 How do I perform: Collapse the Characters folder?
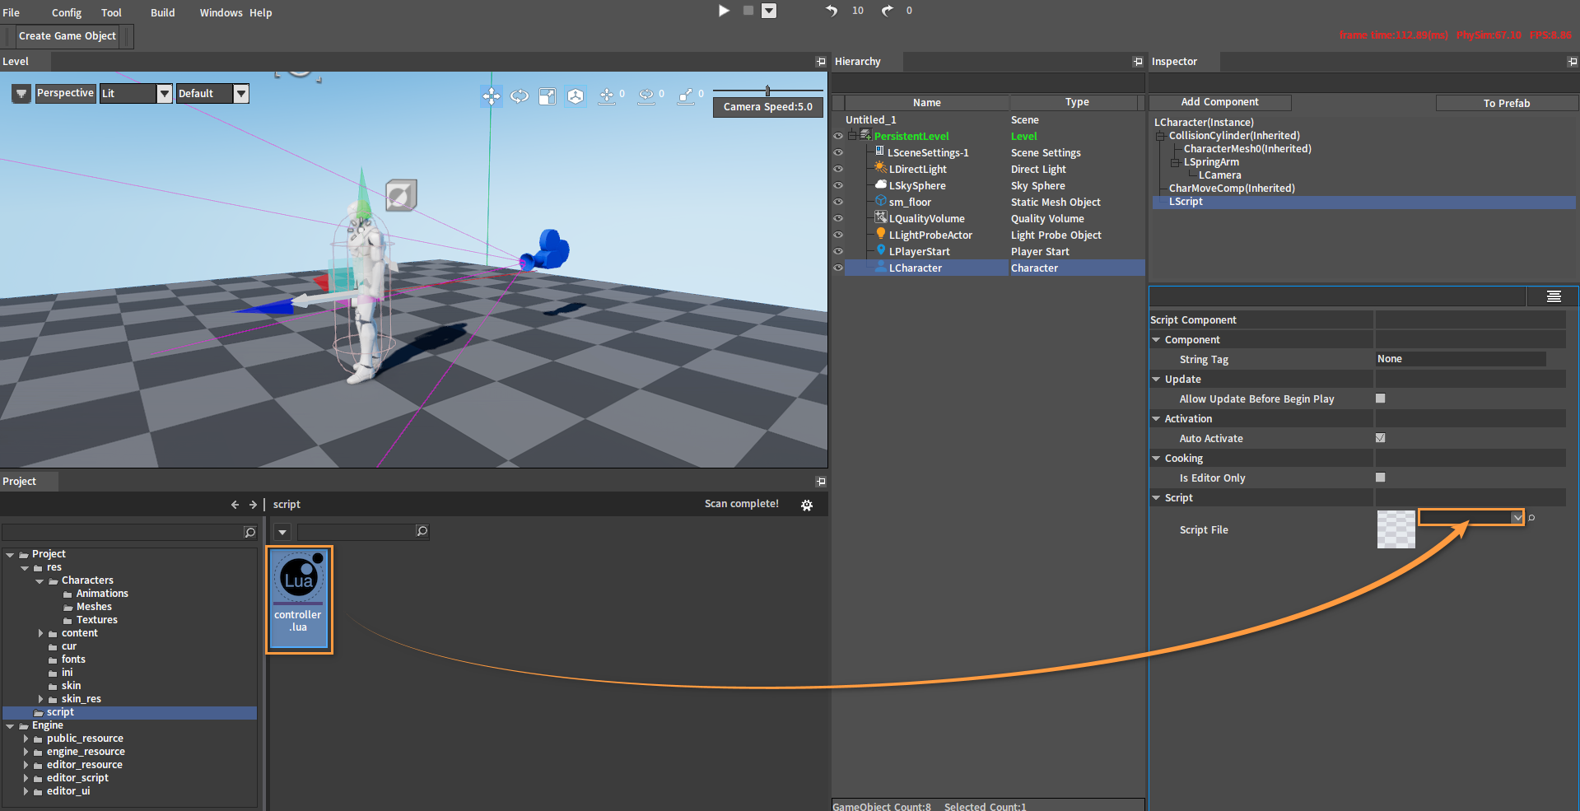[40, 581]
